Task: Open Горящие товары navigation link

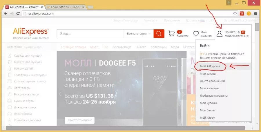Action: coord(73,47)
